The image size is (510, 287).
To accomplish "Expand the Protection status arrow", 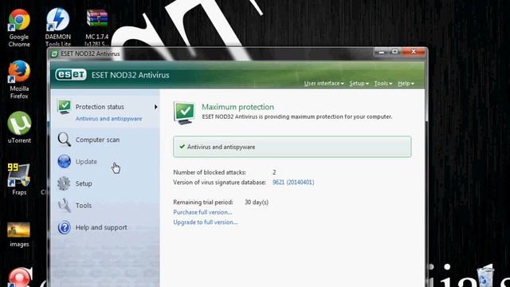I will (156, 107).
